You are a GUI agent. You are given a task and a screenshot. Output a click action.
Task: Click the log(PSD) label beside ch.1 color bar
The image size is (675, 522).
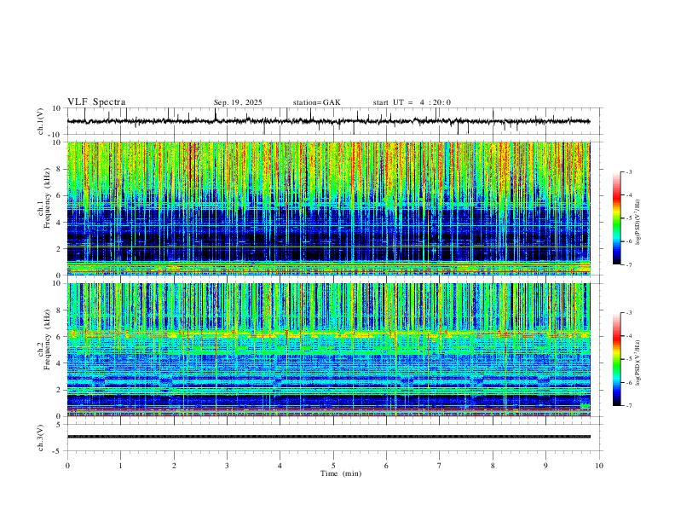(638, 223)
